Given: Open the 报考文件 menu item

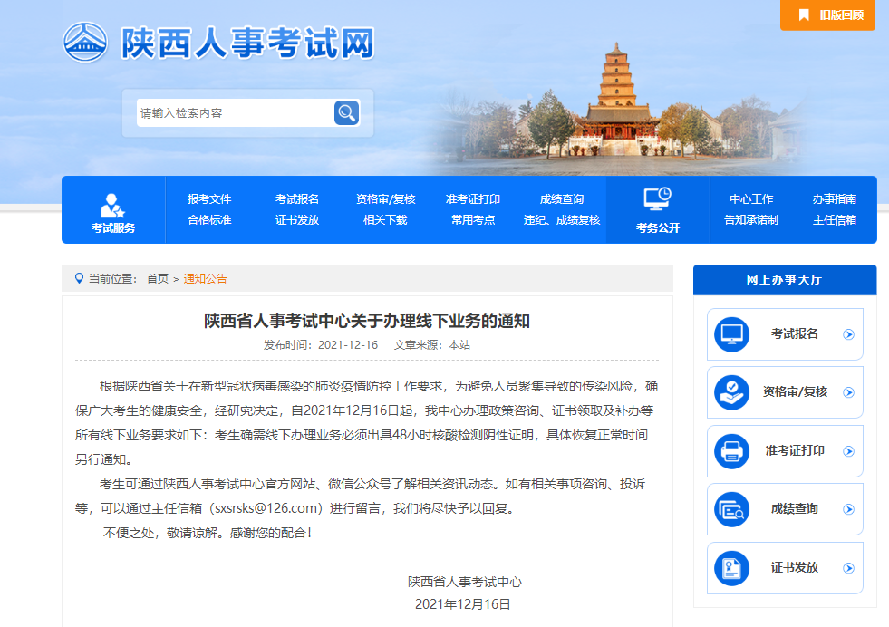Looking at the screenshot, I should 209,199.
